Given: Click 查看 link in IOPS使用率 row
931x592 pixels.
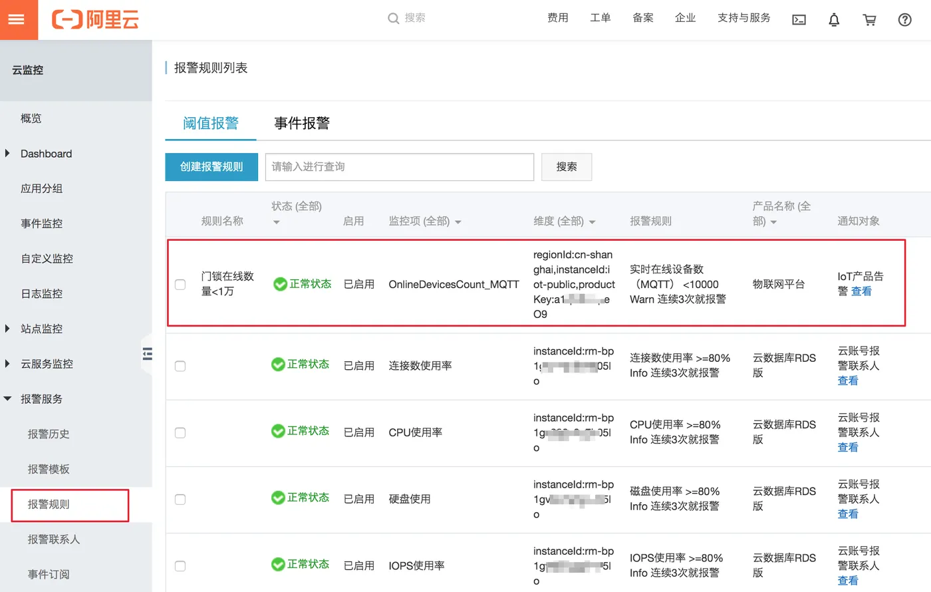Looking at the screenshot, I should [848, 581].
